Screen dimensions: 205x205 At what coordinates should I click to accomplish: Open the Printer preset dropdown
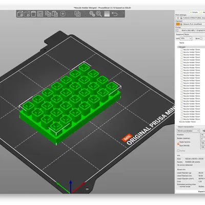[x=190, y=30]
